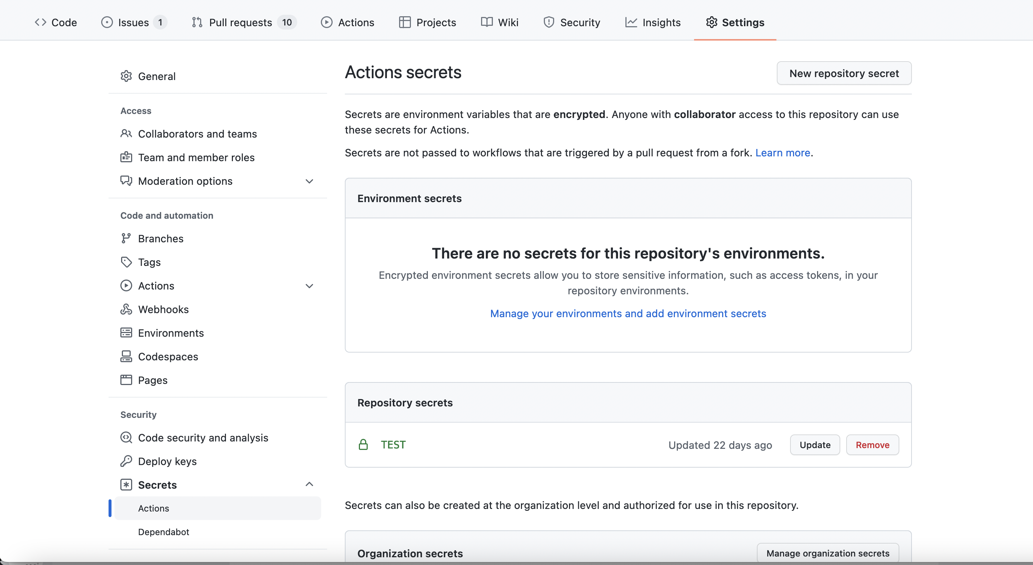
Task: Click the Webhooks icon
Action: (126, 309)
